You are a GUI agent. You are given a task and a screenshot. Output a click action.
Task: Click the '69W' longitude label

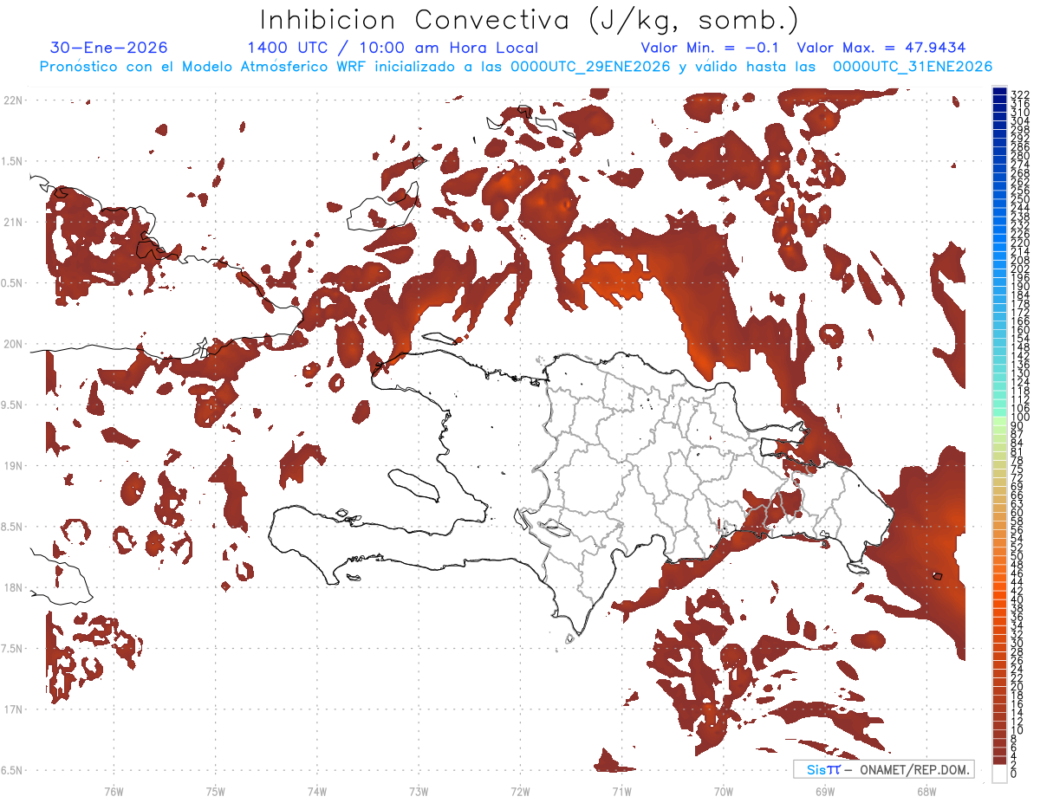tap(825, 791)
